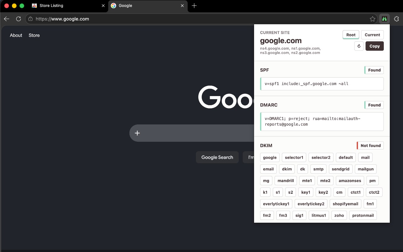Select the amazonses selector chip
Screen dimensions: 403x252
[350, 181]
